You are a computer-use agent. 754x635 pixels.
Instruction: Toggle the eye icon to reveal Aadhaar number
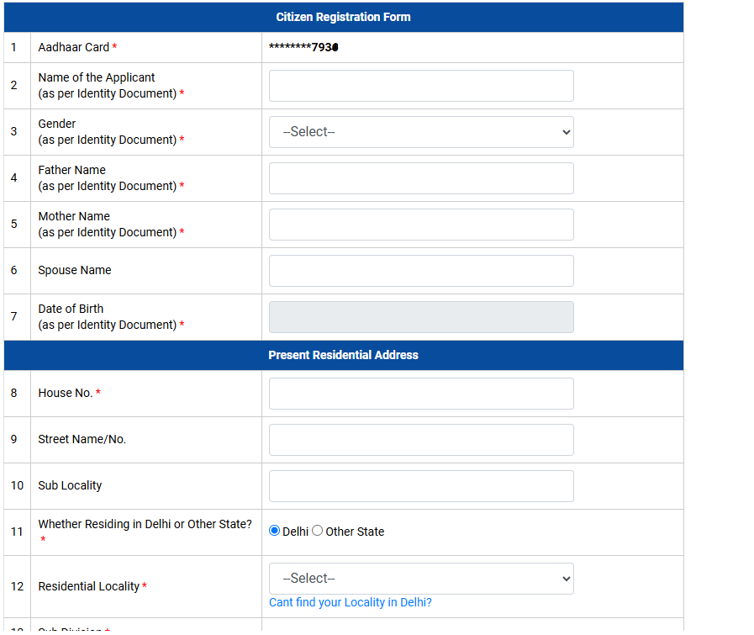(338, 46)
